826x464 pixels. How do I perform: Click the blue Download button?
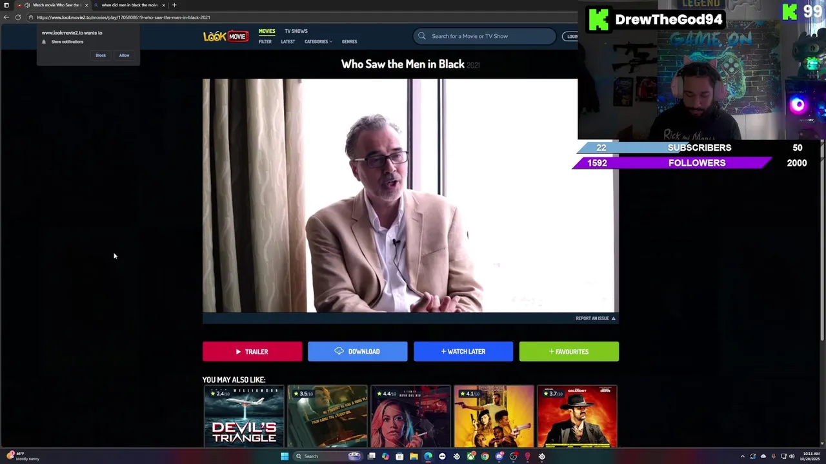point(358,352)
